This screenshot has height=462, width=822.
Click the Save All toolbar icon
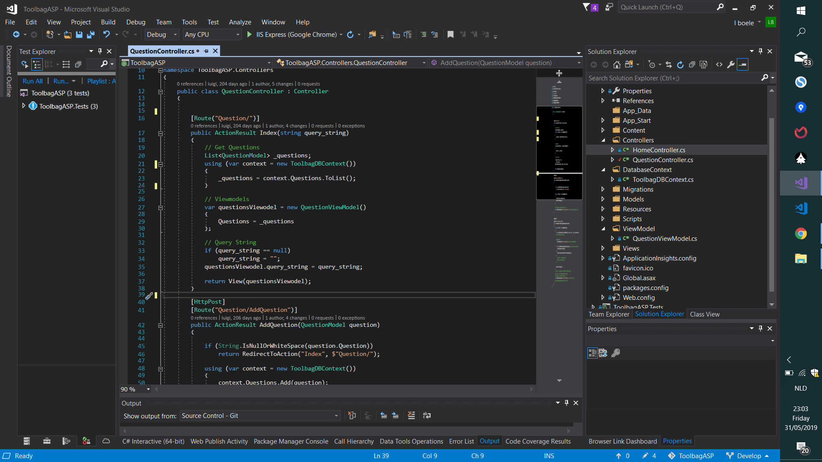90,35
